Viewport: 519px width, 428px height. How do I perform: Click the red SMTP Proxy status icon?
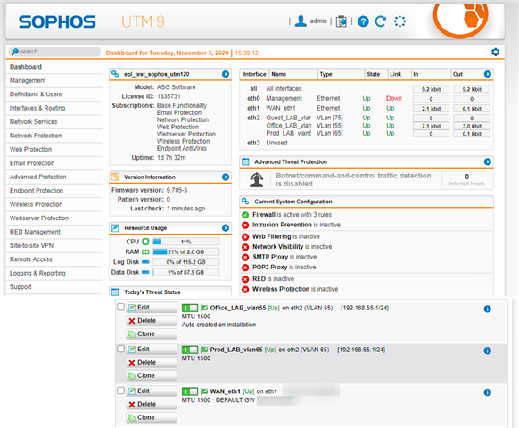point(245,257)
